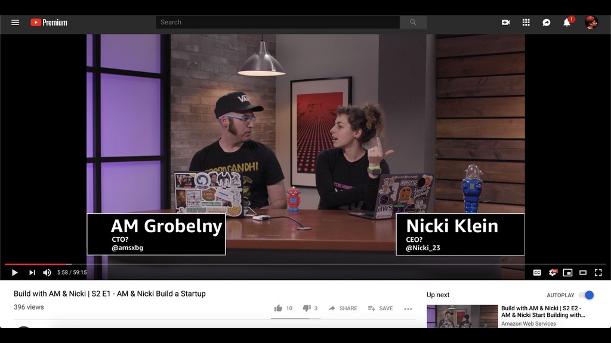Viewport: 611px width, 343px height.
Task: Open the account avatar menu
Action: point(591,23)
